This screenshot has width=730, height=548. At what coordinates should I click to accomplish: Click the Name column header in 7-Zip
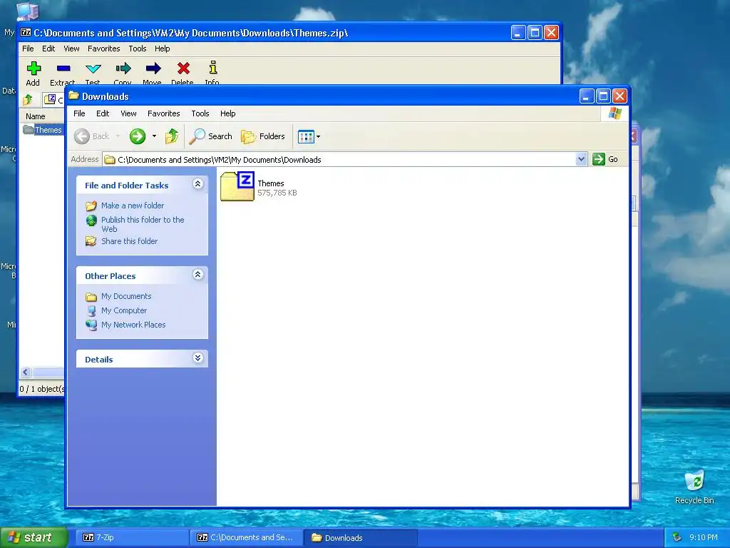pyautogui.click(x=42, y=116)
